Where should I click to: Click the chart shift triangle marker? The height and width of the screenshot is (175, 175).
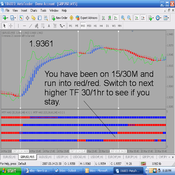point(132,31)
